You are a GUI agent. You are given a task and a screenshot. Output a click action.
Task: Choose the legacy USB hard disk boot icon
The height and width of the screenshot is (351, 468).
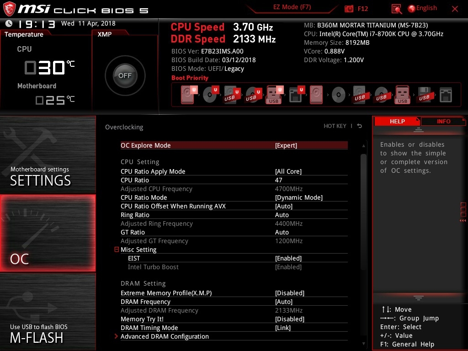(360, 95)
